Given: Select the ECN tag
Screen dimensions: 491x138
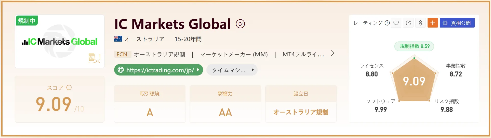Looking at the screenshot, I should pyautogui.click(x=122, y=54).
